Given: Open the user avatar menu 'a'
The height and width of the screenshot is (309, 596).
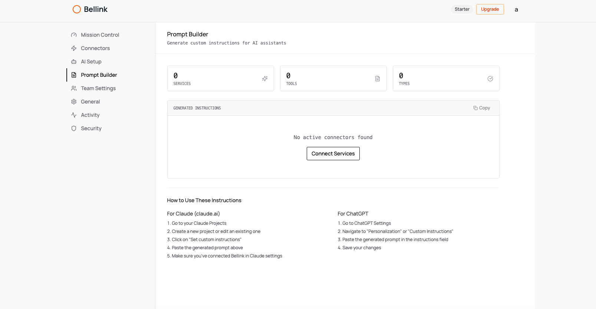Looking at the screenshot, I should [x=516, y=10].
